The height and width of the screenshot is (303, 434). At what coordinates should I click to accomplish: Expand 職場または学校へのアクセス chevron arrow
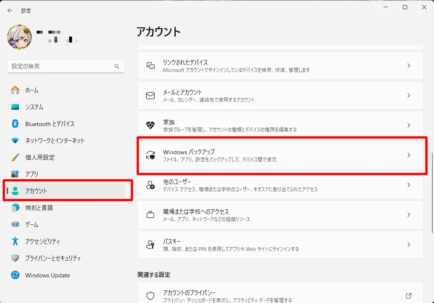pos(409,215)
